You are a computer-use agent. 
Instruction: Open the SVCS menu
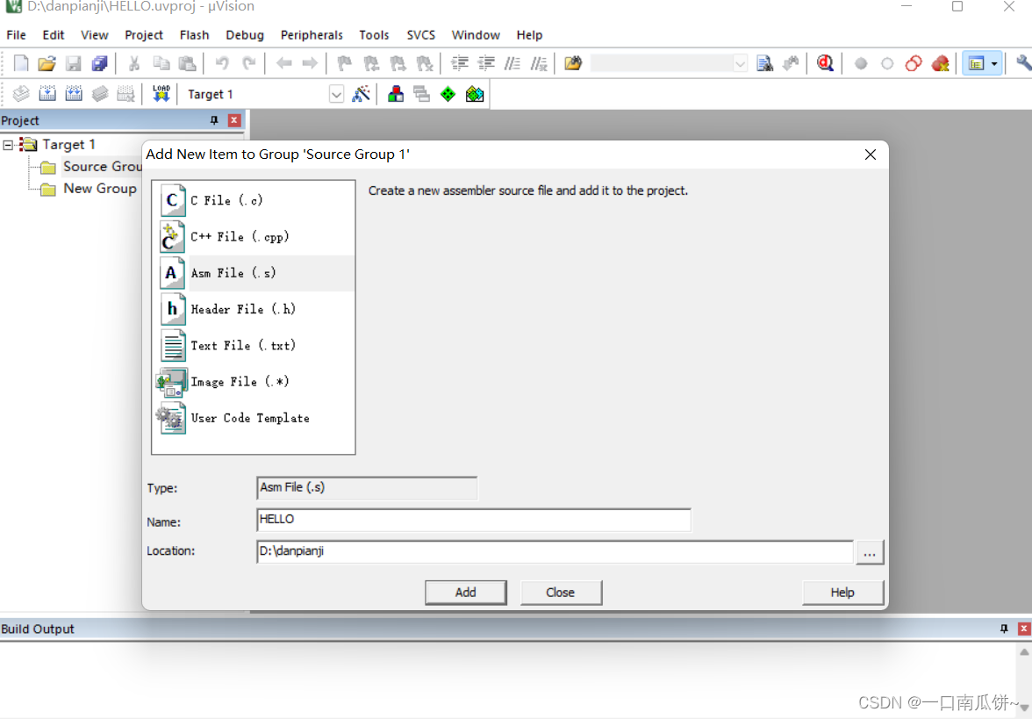pos(420,35)
